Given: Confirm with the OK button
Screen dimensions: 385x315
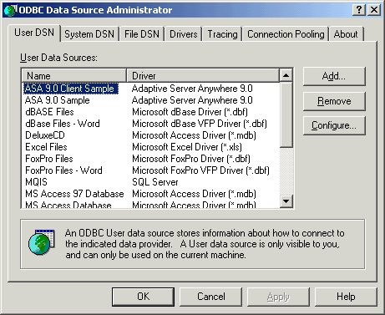Looking at the screenshot, I should click(x=144, y=297).
